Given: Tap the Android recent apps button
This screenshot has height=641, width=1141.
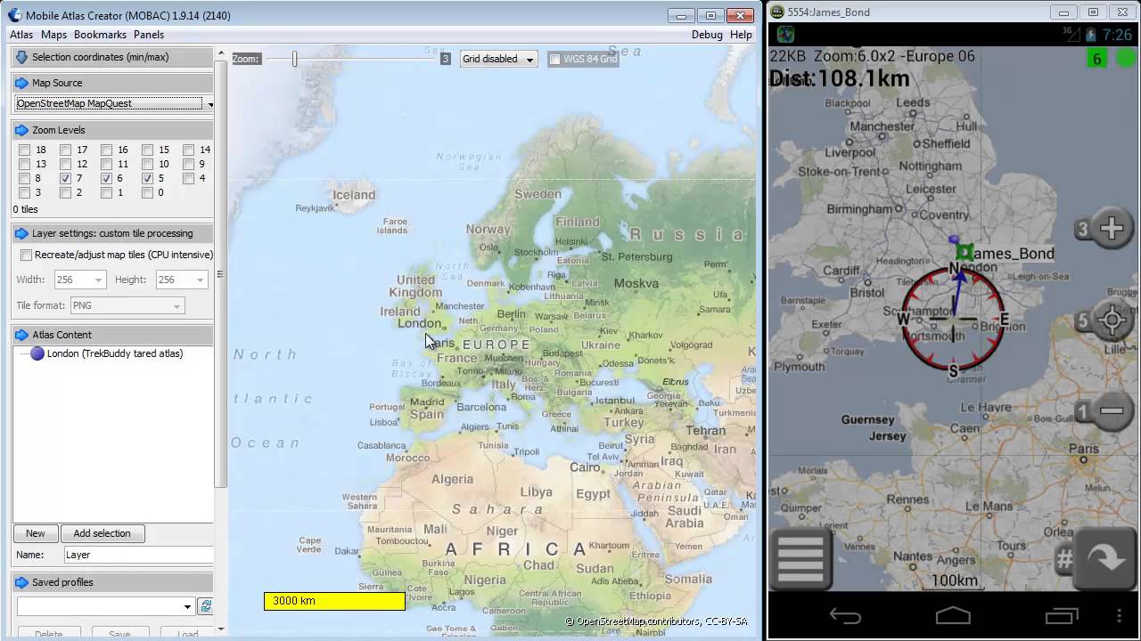Looking at the screenshot, I should [1062, 615].
